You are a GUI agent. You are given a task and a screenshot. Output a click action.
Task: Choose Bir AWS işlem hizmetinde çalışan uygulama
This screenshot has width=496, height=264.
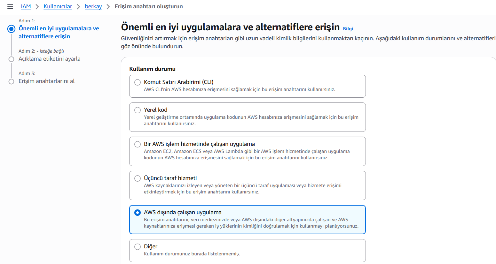(x=138, y=144)
